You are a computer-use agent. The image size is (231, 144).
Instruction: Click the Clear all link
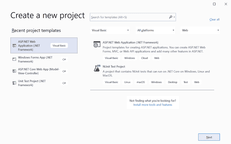click(215, 19)
